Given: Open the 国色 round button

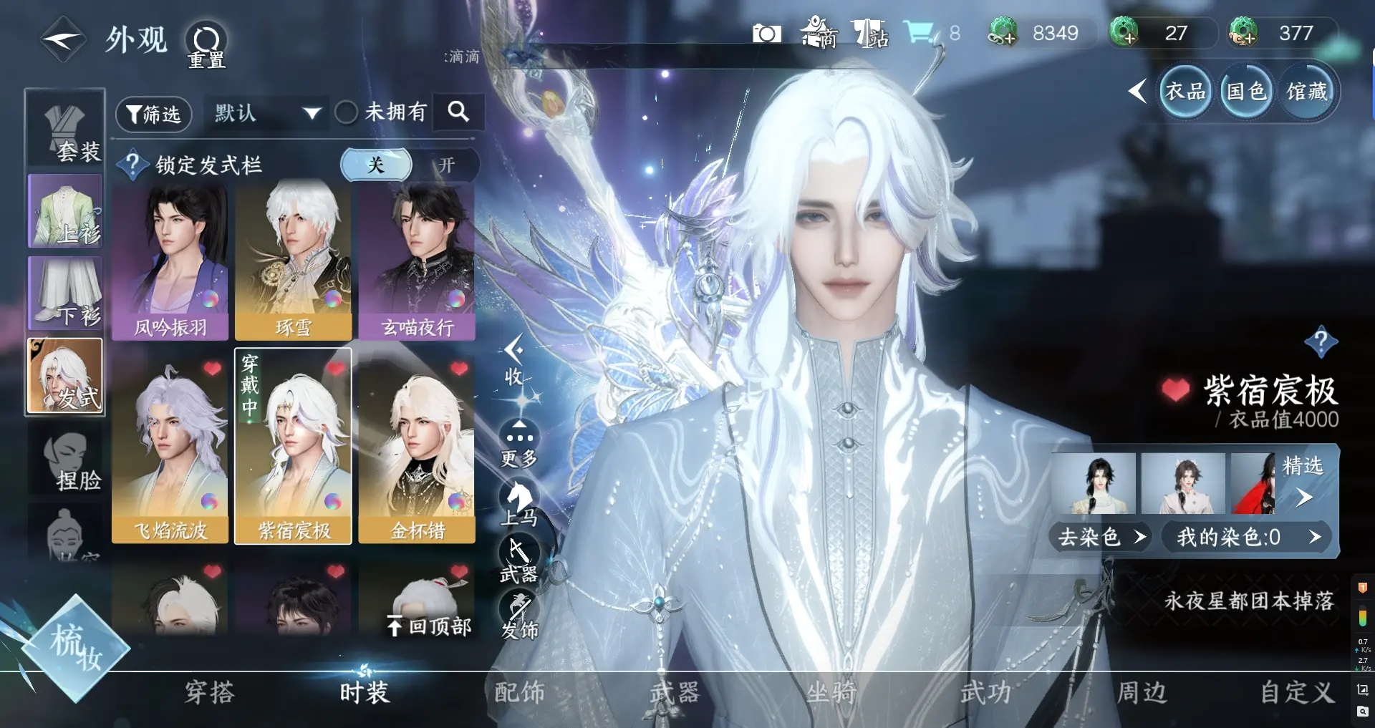Looking at the screenshot, I should [1247, 91].
